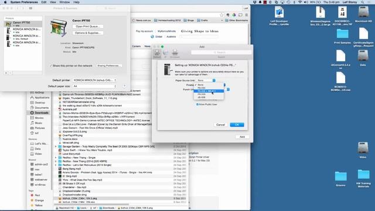Select the Windows printer icon in Add dialog
This screenshot has height=211, width=375.
pos(175,53)
